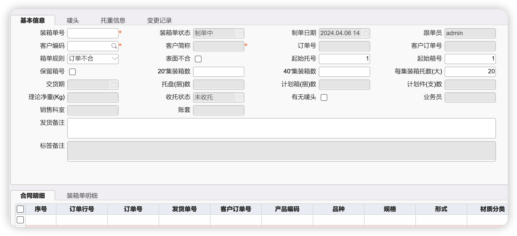Click the 序号 column header
The width and height of the screenshot is (517, 236).
coord(41,209)
